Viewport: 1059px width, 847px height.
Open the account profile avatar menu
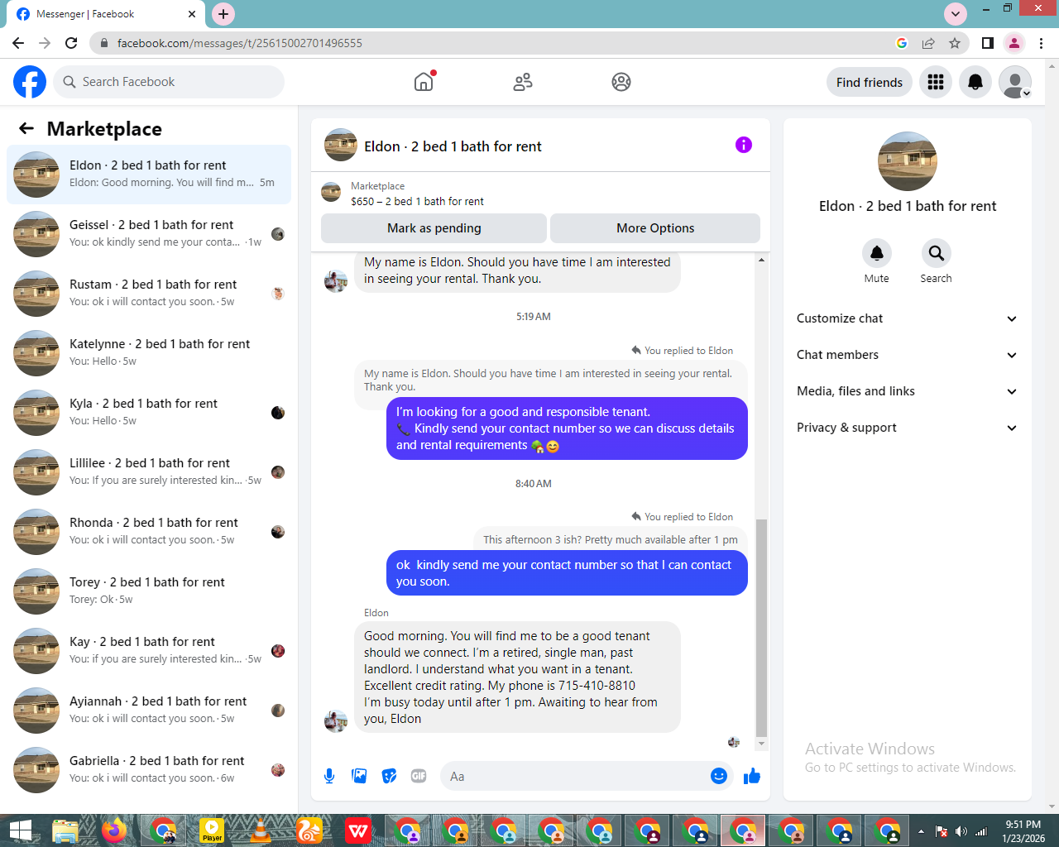[1015, 82]
